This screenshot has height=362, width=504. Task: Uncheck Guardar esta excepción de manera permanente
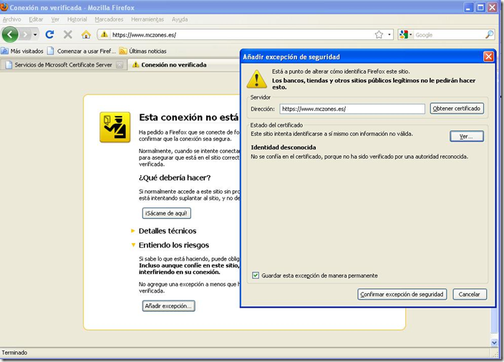click(x=256, y=275)
